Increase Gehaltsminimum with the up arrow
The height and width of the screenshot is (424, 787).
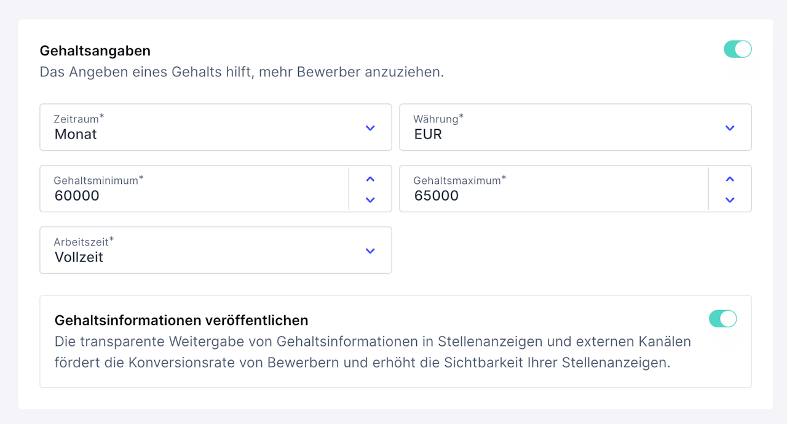click(x=370, y=179)
